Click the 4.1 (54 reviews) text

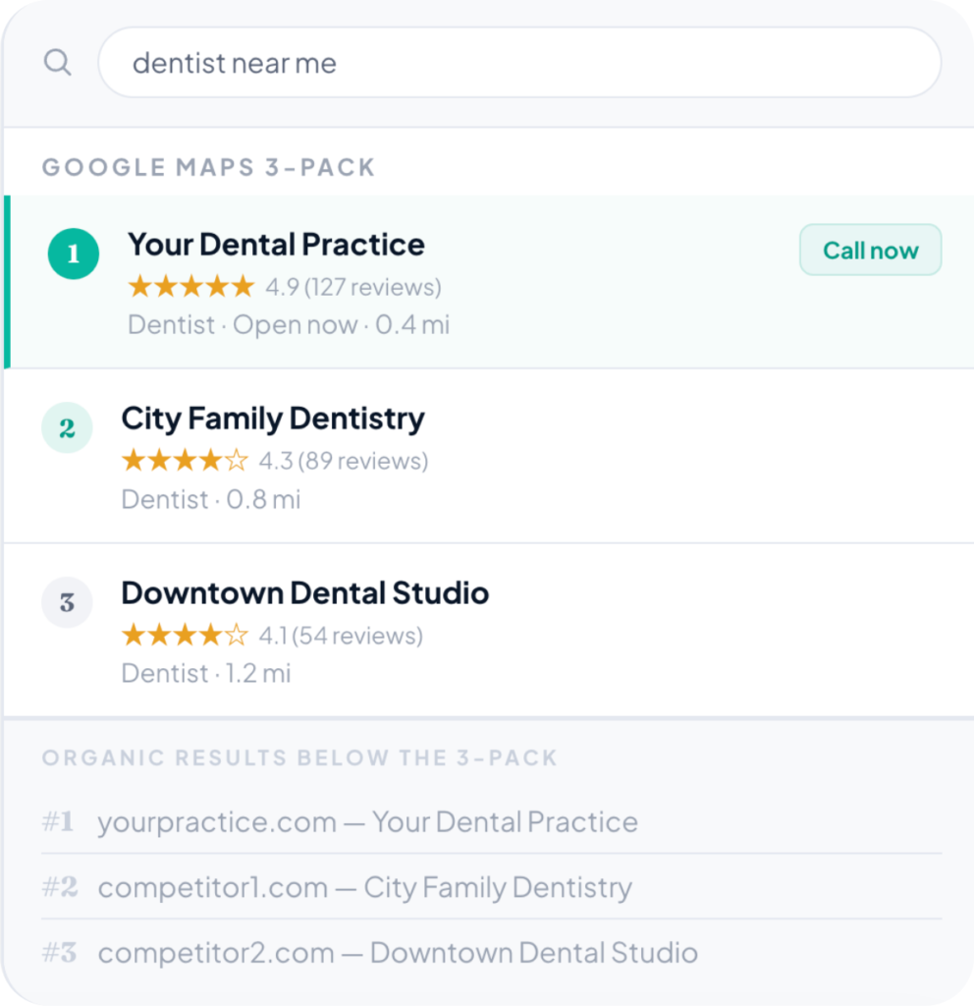[x=341, y=636]
